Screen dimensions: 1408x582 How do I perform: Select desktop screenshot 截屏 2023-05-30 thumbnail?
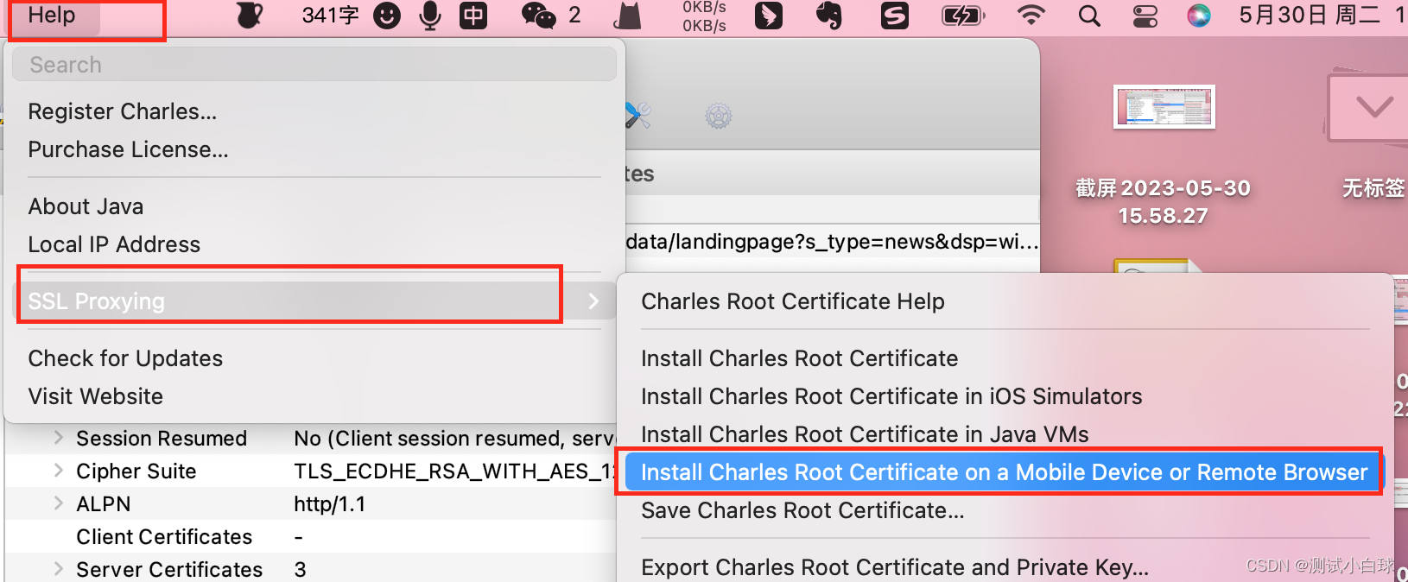pos(1164,107)
